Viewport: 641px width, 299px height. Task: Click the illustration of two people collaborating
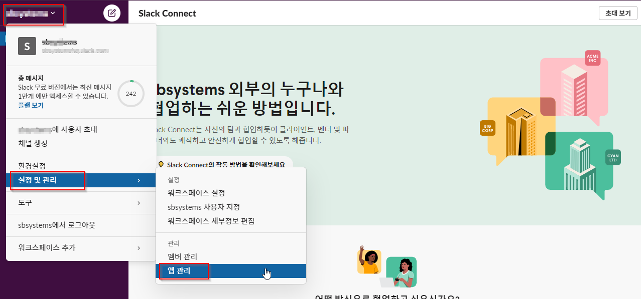pos(387,267)
